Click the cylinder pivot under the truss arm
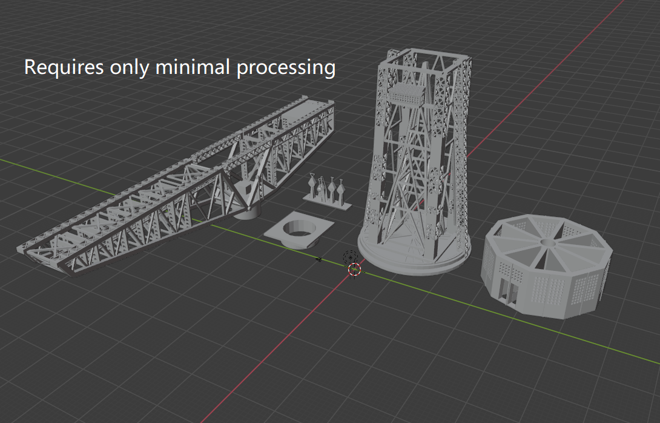The image size is (660, 423). [x=248, y=211]
